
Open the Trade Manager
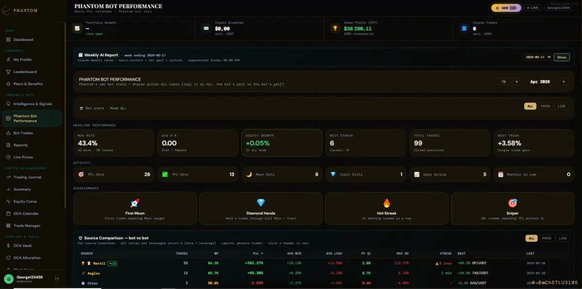click(32, 226)
